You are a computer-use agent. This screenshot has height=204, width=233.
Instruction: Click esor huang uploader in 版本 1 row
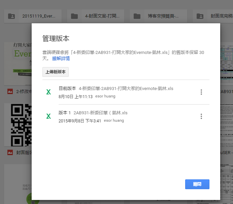pos(114,121)
